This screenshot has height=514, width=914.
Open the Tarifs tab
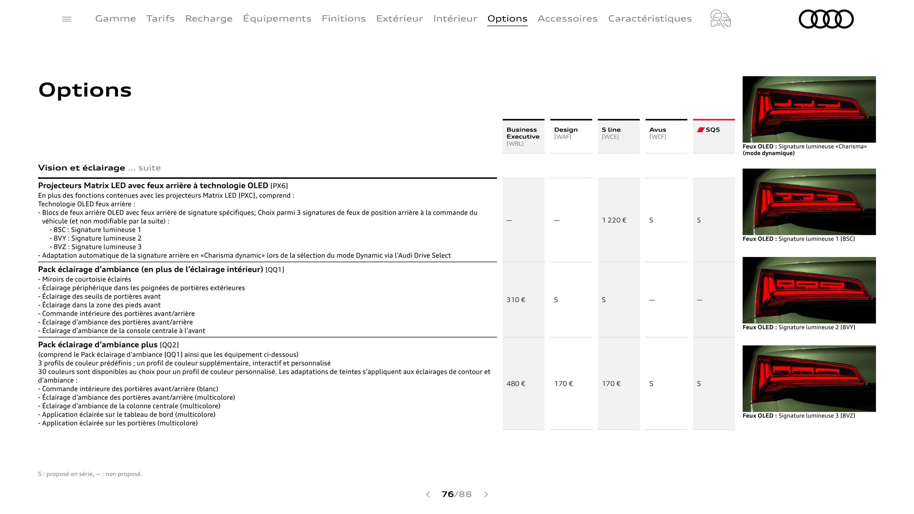pyautogui.click(x=160, y=18)
